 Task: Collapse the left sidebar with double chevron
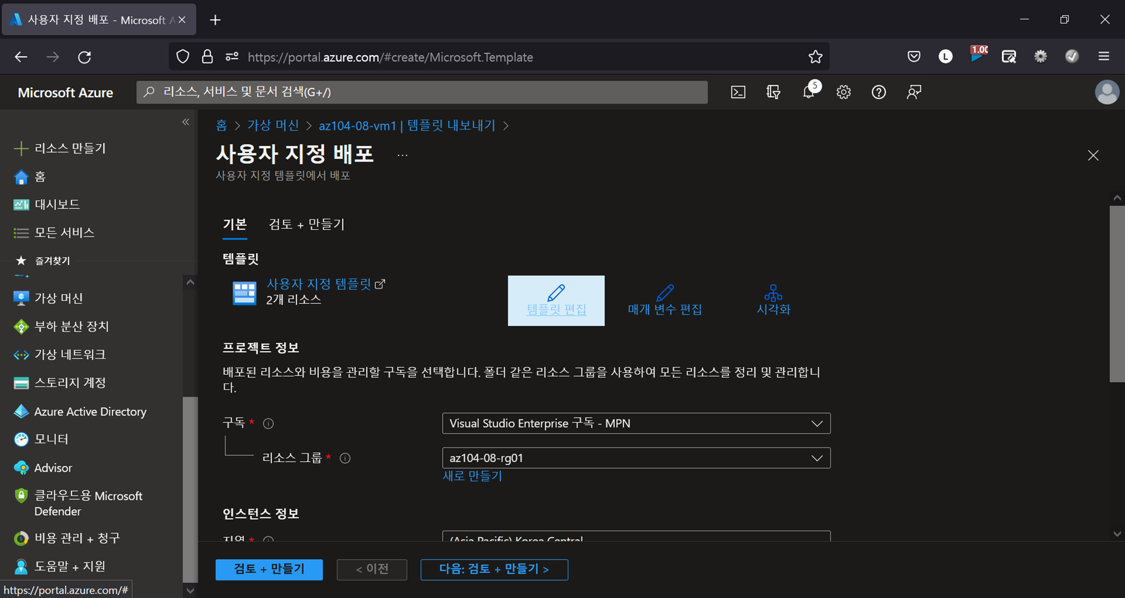click(186, 122)
